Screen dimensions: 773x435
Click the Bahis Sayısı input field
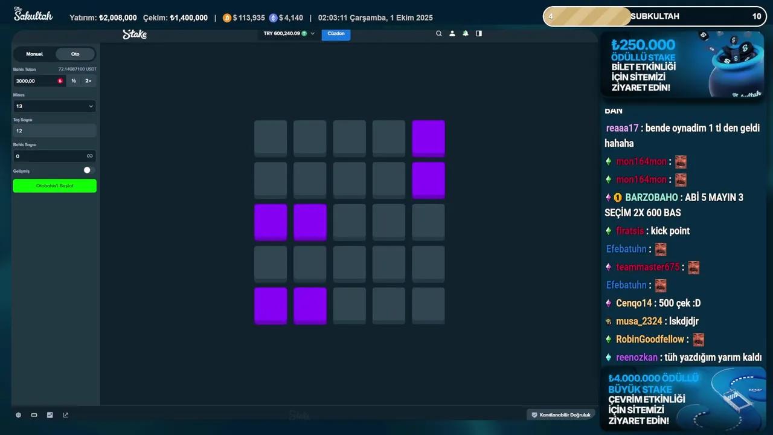pyautogui.click(x=48, y=156)
